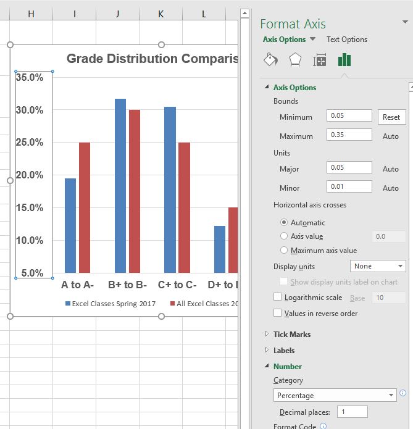Click info icon beside Percentage category
Viewport: 413px width, 429px height.
pyautogui.click(x=403, y=393)
